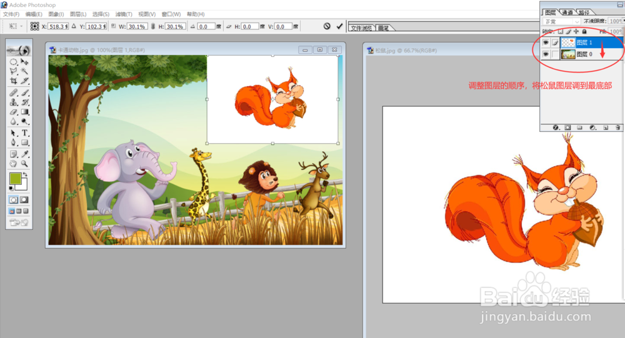Image resolution: width=625 pixels, height=338 pixels.
Task: Select the Path Selection tool
Action: coord(14,133)
